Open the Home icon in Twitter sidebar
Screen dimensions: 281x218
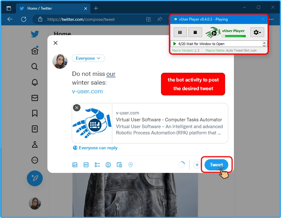point(35,51)
